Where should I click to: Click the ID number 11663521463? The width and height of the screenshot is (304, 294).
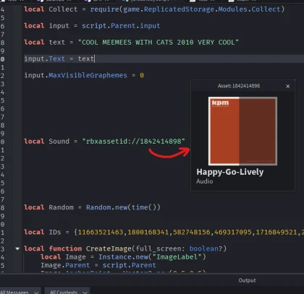[101, 232]
